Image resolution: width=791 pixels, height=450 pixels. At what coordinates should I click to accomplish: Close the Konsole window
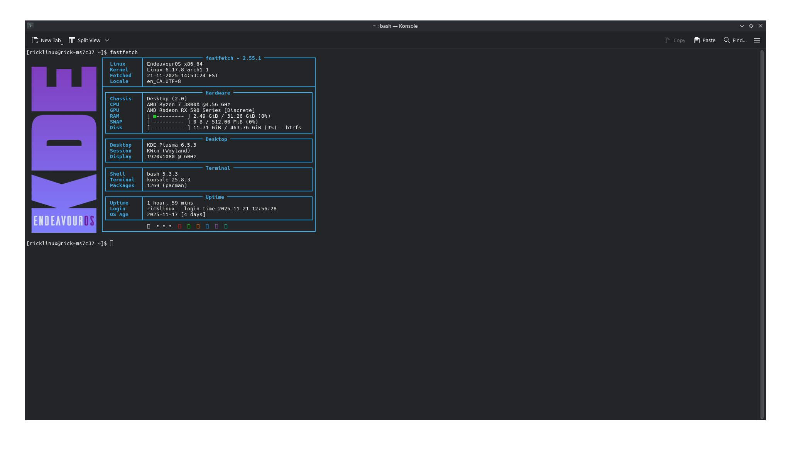click(760, 26)
